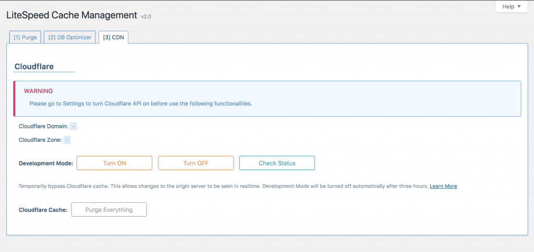This screenshot has height=252, width=534.
Task: Click the Cloudflare Domain dash value
Action: point(74,126)
